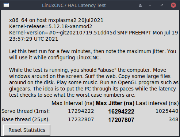Click the servo thread Max Interval value 17294222
This screenshot has height=137, width=180.
(x=81, y=111)
